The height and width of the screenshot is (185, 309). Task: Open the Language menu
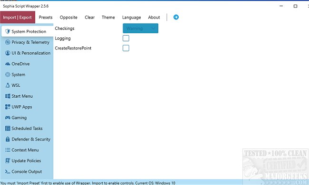pos(131,18)
